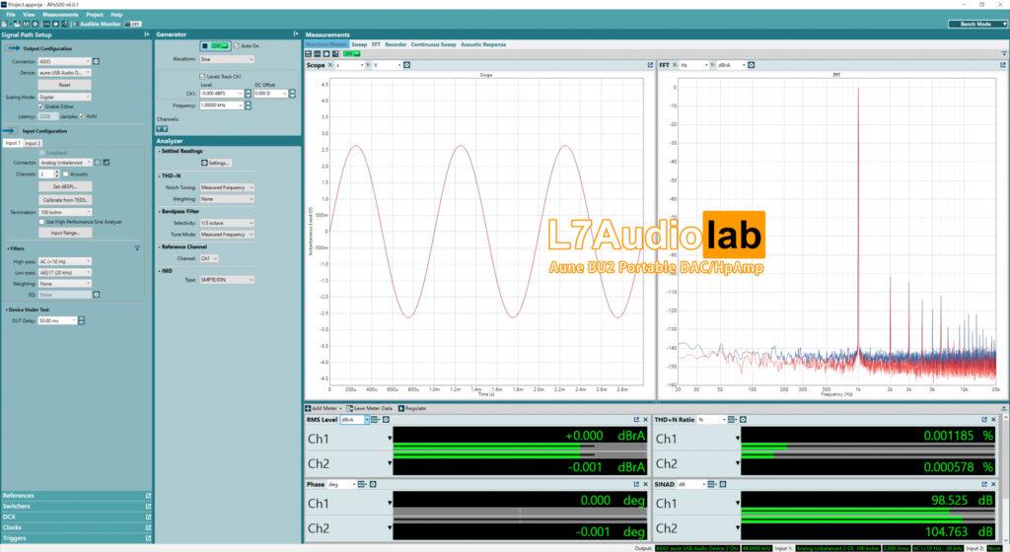Increase DUT Delay stepper

pos(81,318)
